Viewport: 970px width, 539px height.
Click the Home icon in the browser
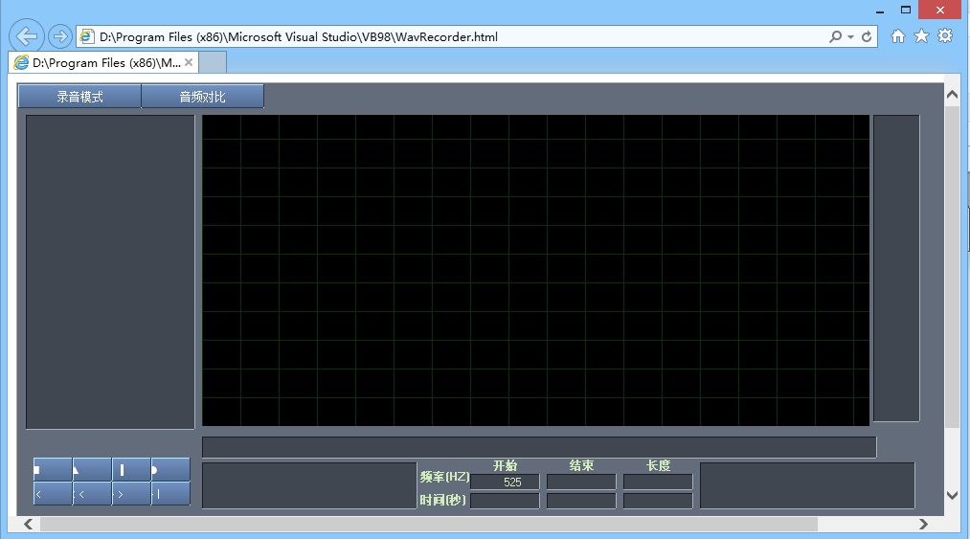pos(897,36)
